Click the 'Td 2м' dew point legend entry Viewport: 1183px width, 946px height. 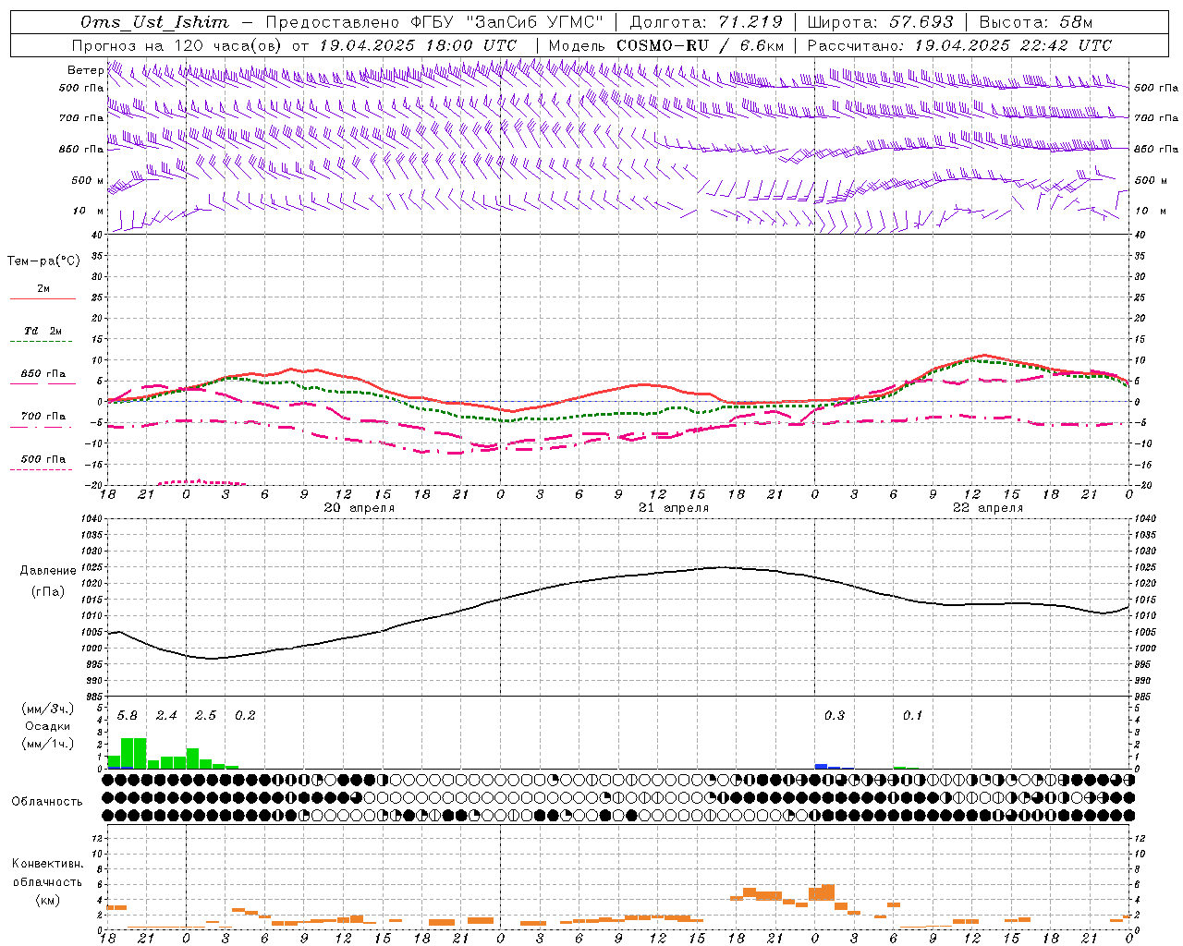click(43, 331)
